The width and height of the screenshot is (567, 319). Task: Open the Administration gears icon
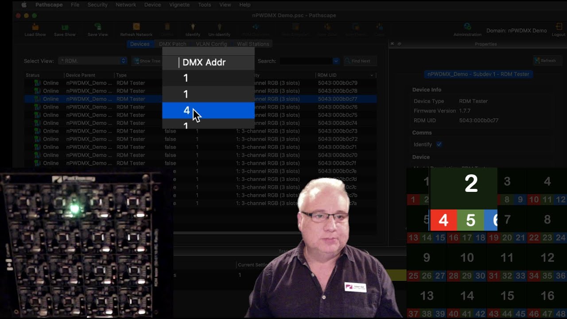[x=467, y=27]
